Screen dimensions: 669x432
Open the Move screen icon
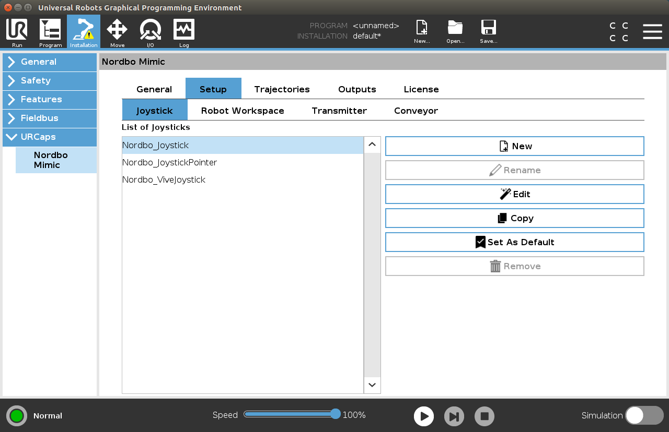tap(117, 32)
